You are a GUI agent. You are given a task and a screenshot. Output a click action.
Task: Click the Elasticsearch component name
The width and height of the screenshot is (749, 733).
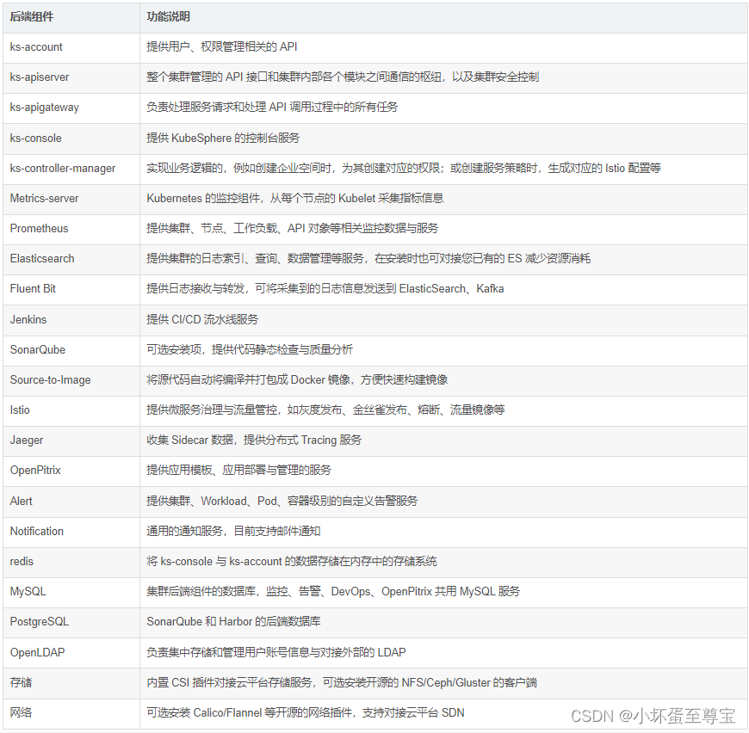(x=40, y=259)
